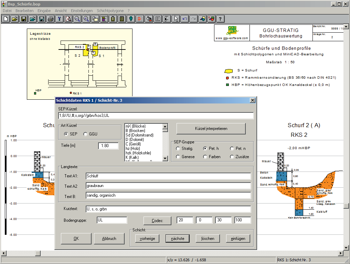Click the abbreviation list scroll-up arrow

(x=165, y=126)
